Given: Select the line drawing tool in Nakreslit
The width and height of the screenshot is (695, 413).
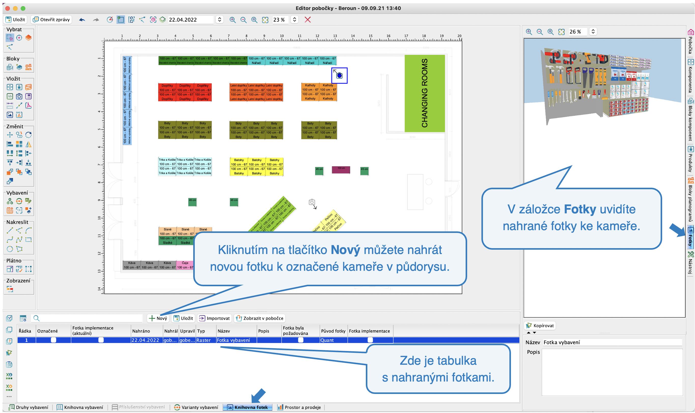Looking at the screenshot, I should (10, 230).
